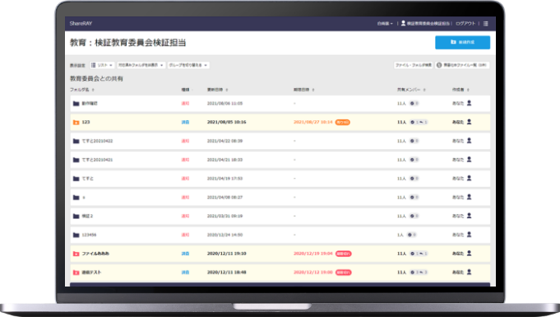Click the deadline 2020/12/19 19:04

tap(312, 254)
